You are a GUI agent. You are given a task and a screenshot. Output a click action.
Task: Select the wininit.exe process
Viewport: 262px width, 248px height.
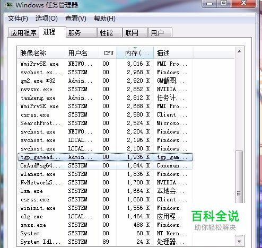pos(105,208)
